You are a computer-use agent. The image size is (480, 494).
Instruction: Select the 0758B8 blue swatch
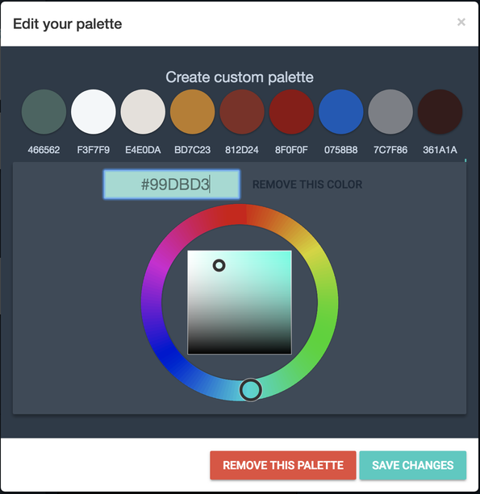[341, 112]
